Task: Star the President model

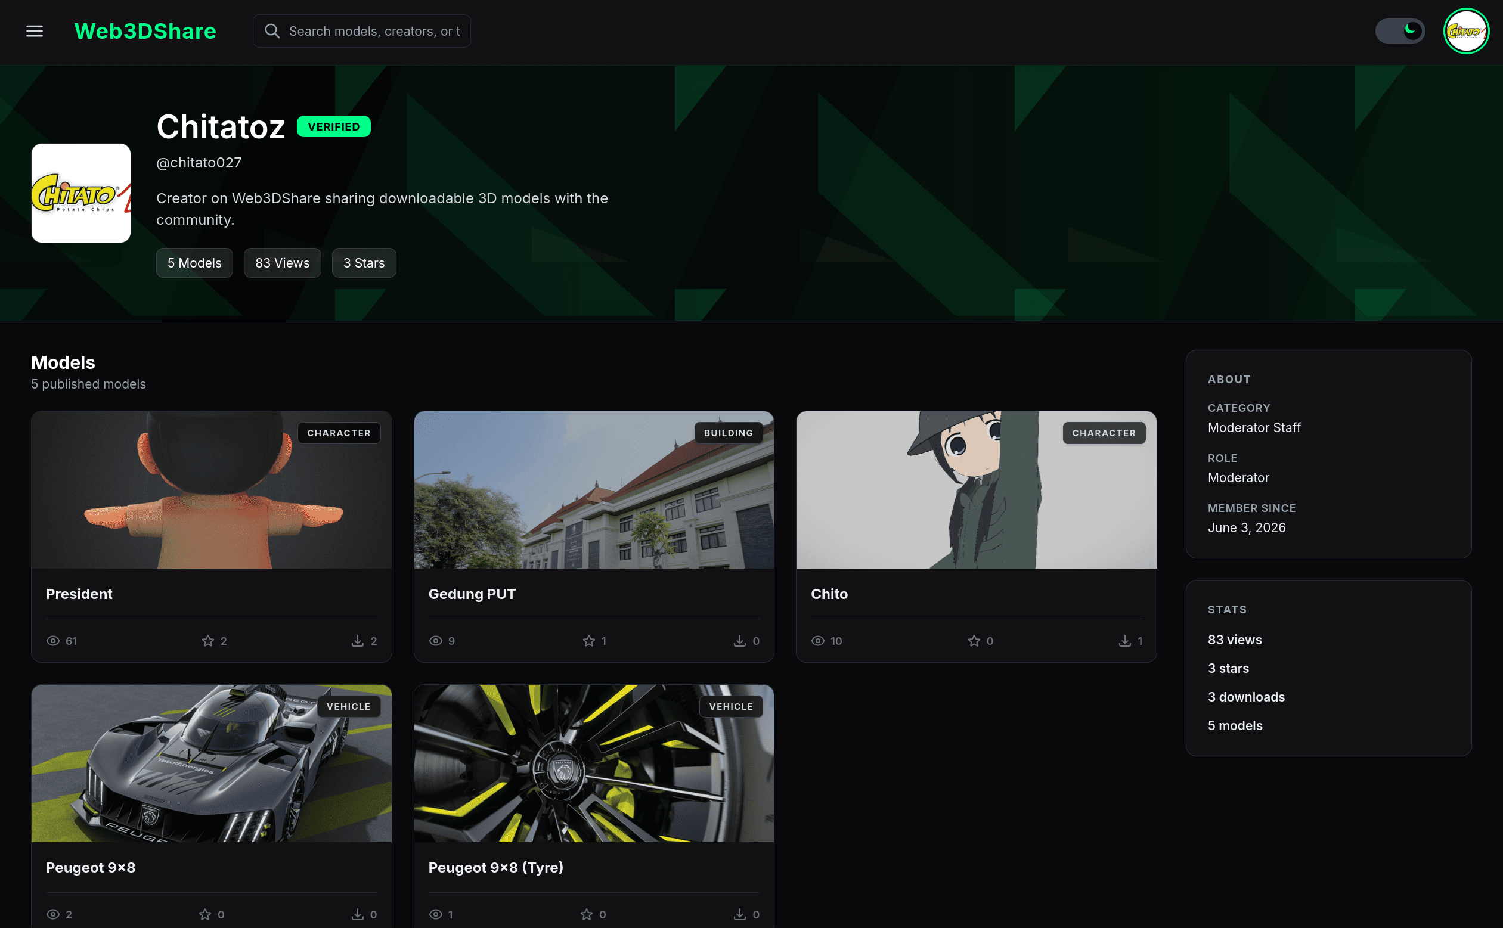Action: (208, 641)
